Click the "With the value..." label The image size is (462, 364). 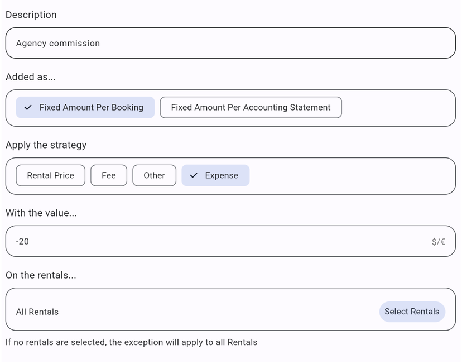click(x=41, y=213)
